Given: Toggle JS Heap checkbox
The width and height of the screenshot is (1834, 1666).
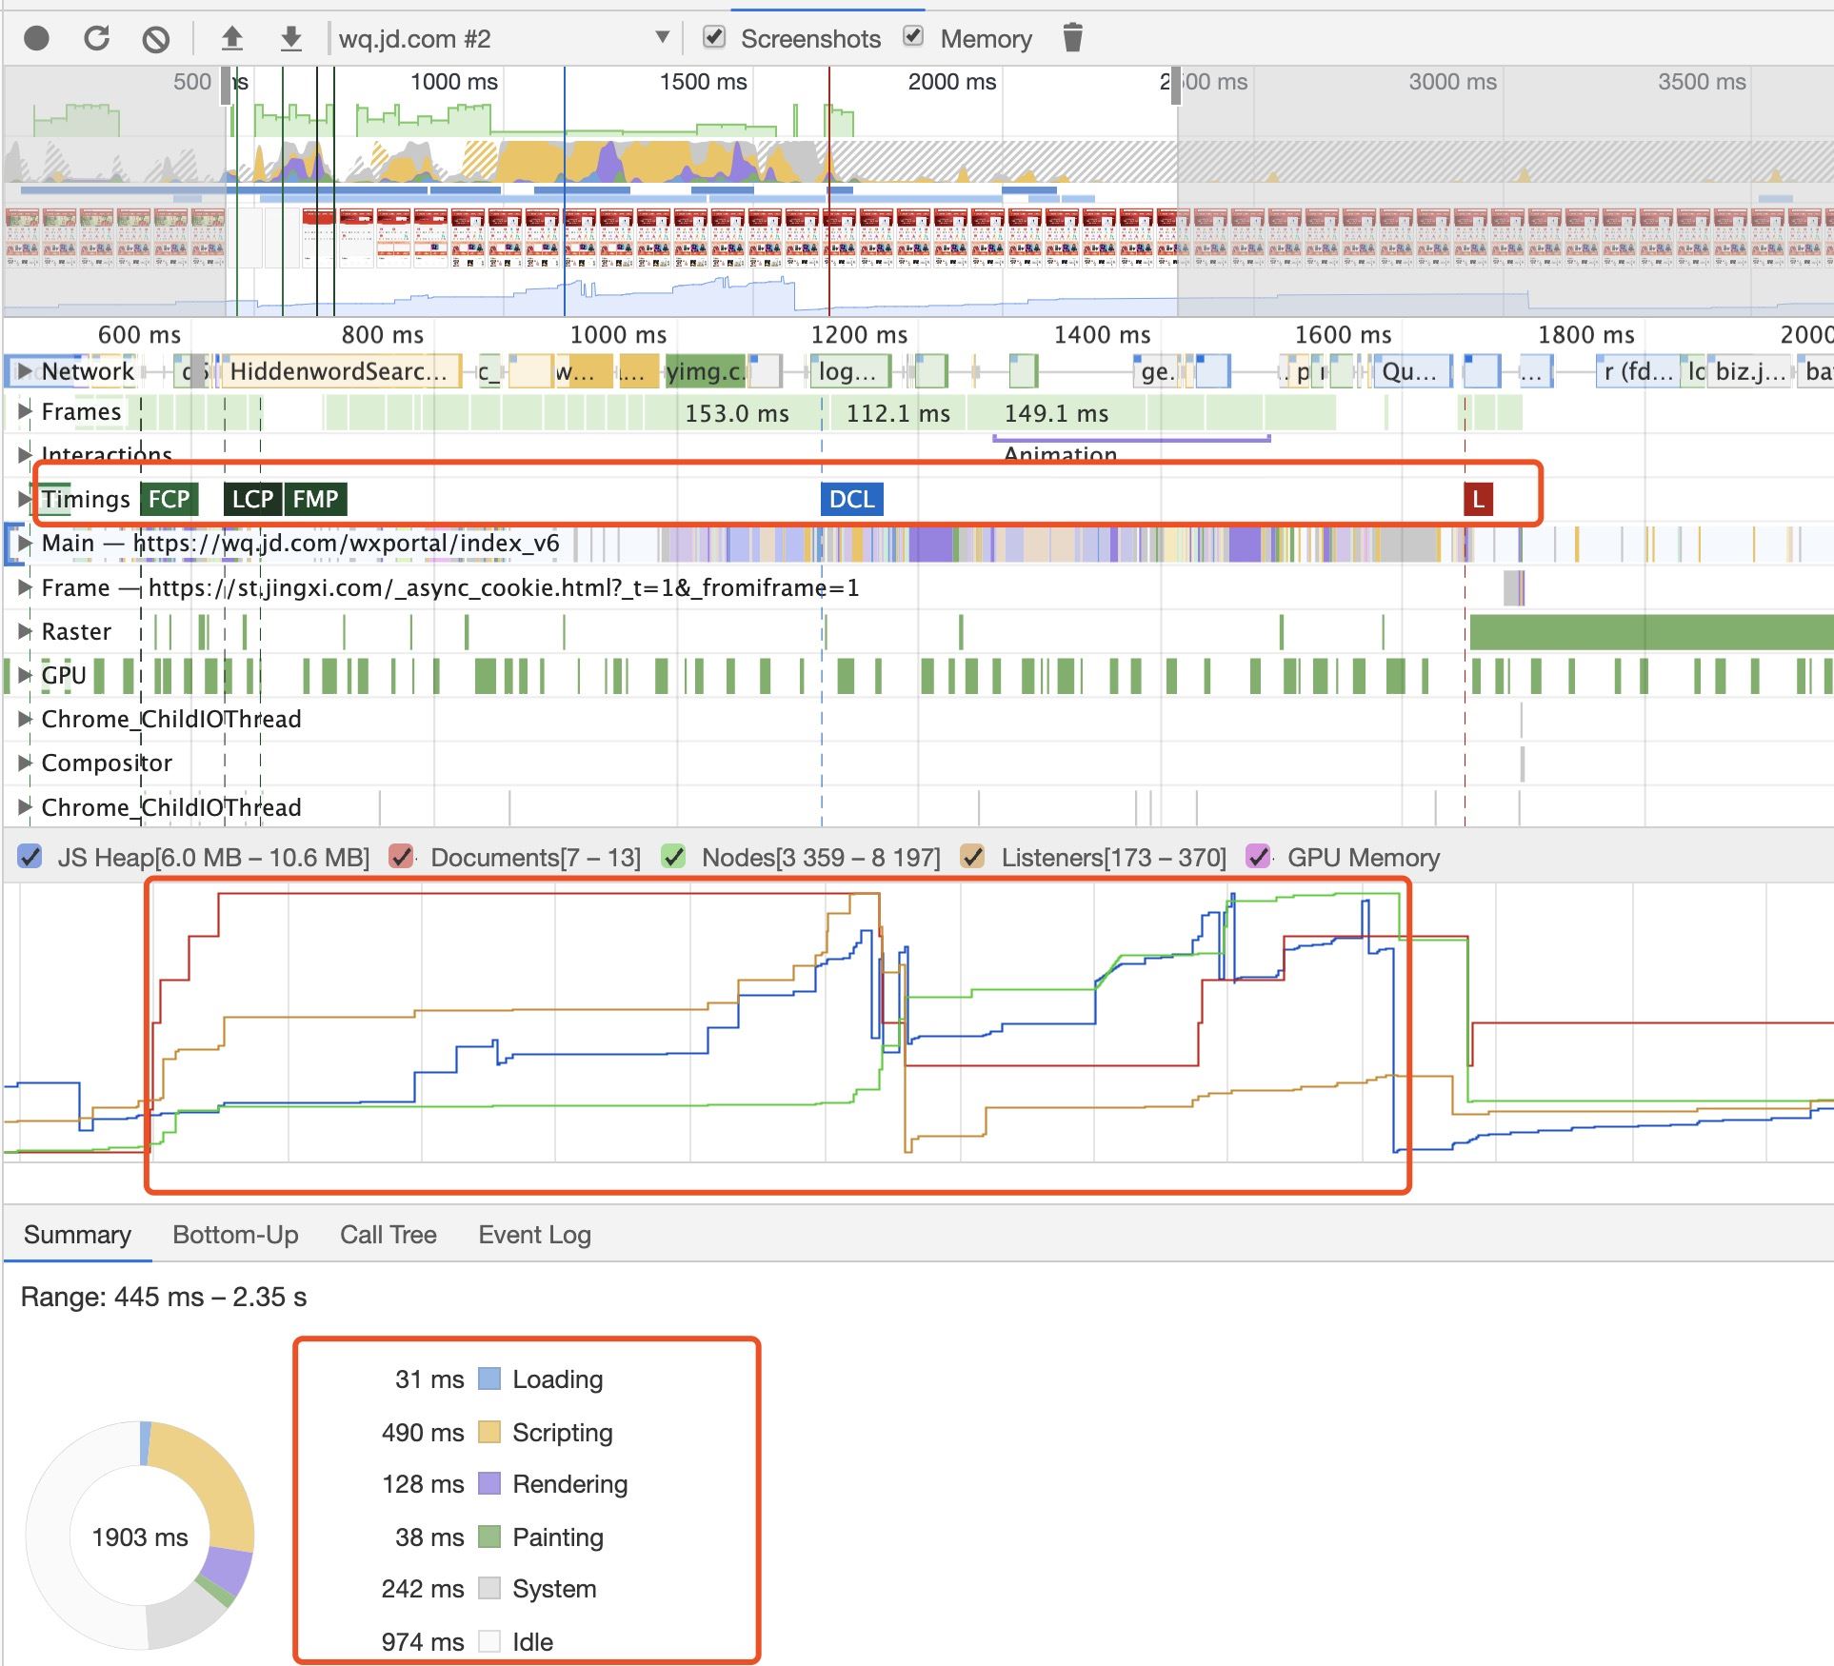Looking at the screenshot, I should coord(30,857).
